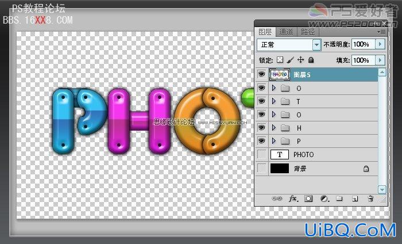Hide the H group
The height and width of the screenshot is (244, 402).
pos(261,128)
